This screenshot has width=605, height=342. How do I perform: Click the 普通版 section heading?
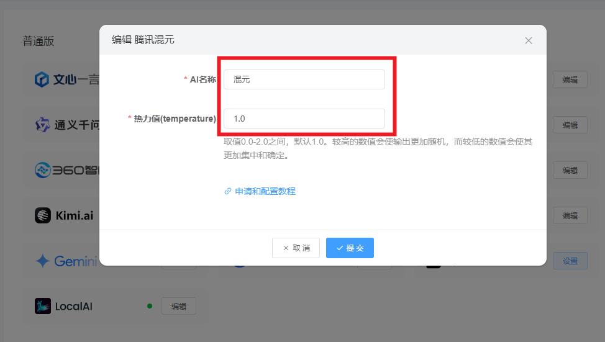click(38, 41)
